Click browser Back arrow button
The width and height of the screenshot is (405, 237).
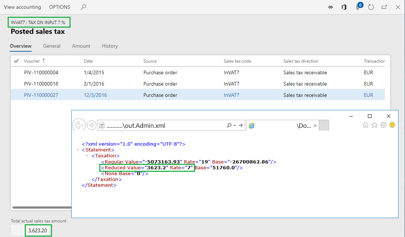79,125
